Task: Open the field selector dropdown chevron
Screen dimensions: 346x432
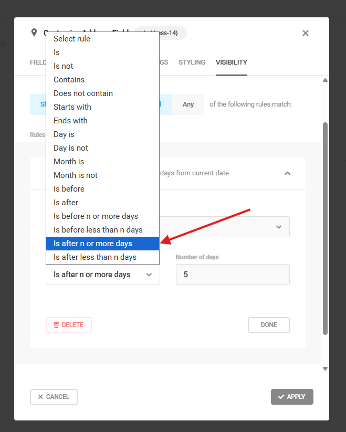Action: 279,227
